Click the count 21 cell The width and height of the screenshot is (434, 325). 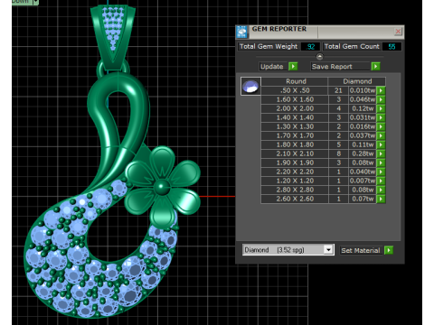[338, 90]
